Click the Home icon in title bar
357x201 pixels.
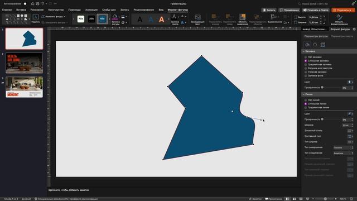coord(32,4)
